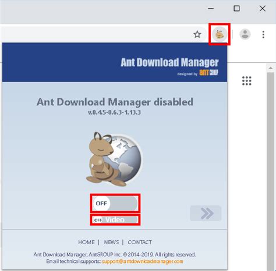Screen dimensions: 276x271
Task: Click the support@antdownloadmanager.com email link
Action: click(142, 261)
